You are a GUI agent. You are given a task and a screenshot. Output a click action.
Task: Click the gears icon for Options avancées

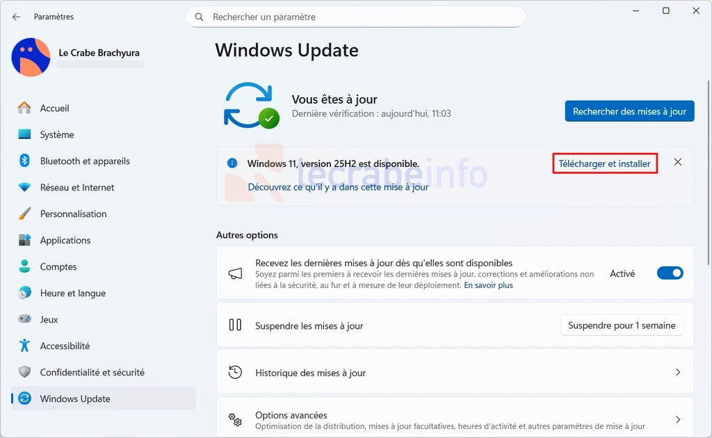point(235,419)
